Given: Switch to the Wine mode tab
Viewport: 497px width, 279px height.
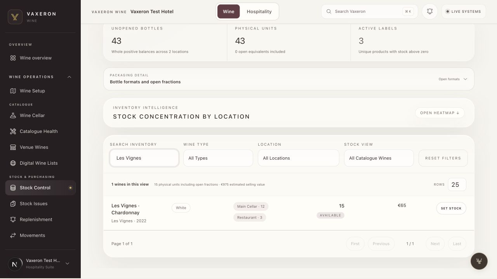Looking at the screenshot, I should 228,12.
